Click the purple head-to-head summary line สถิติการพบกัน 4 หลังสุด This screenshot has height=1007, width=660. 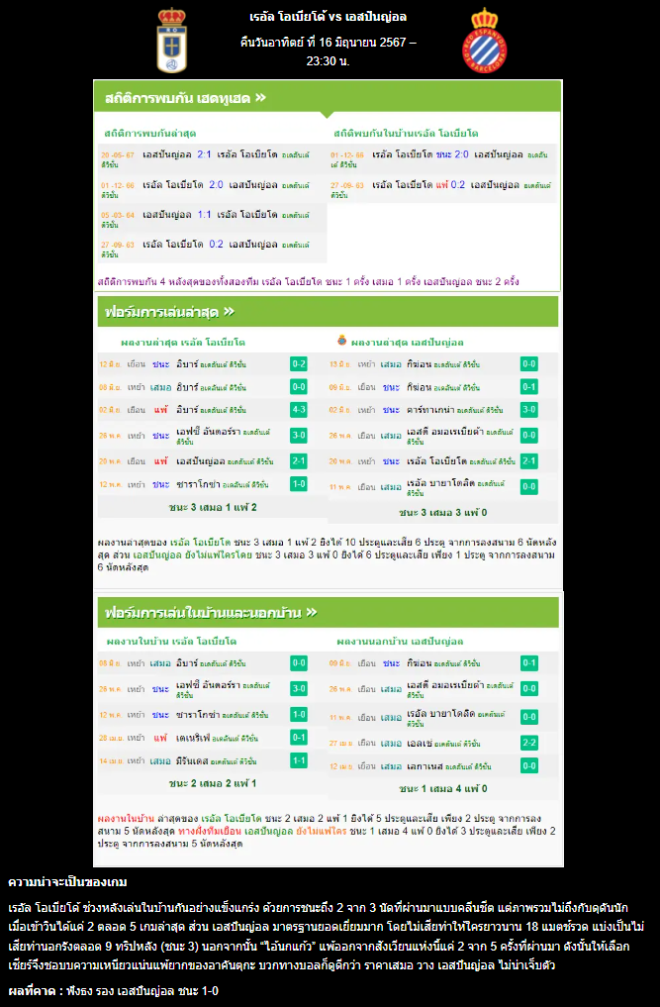308,282
